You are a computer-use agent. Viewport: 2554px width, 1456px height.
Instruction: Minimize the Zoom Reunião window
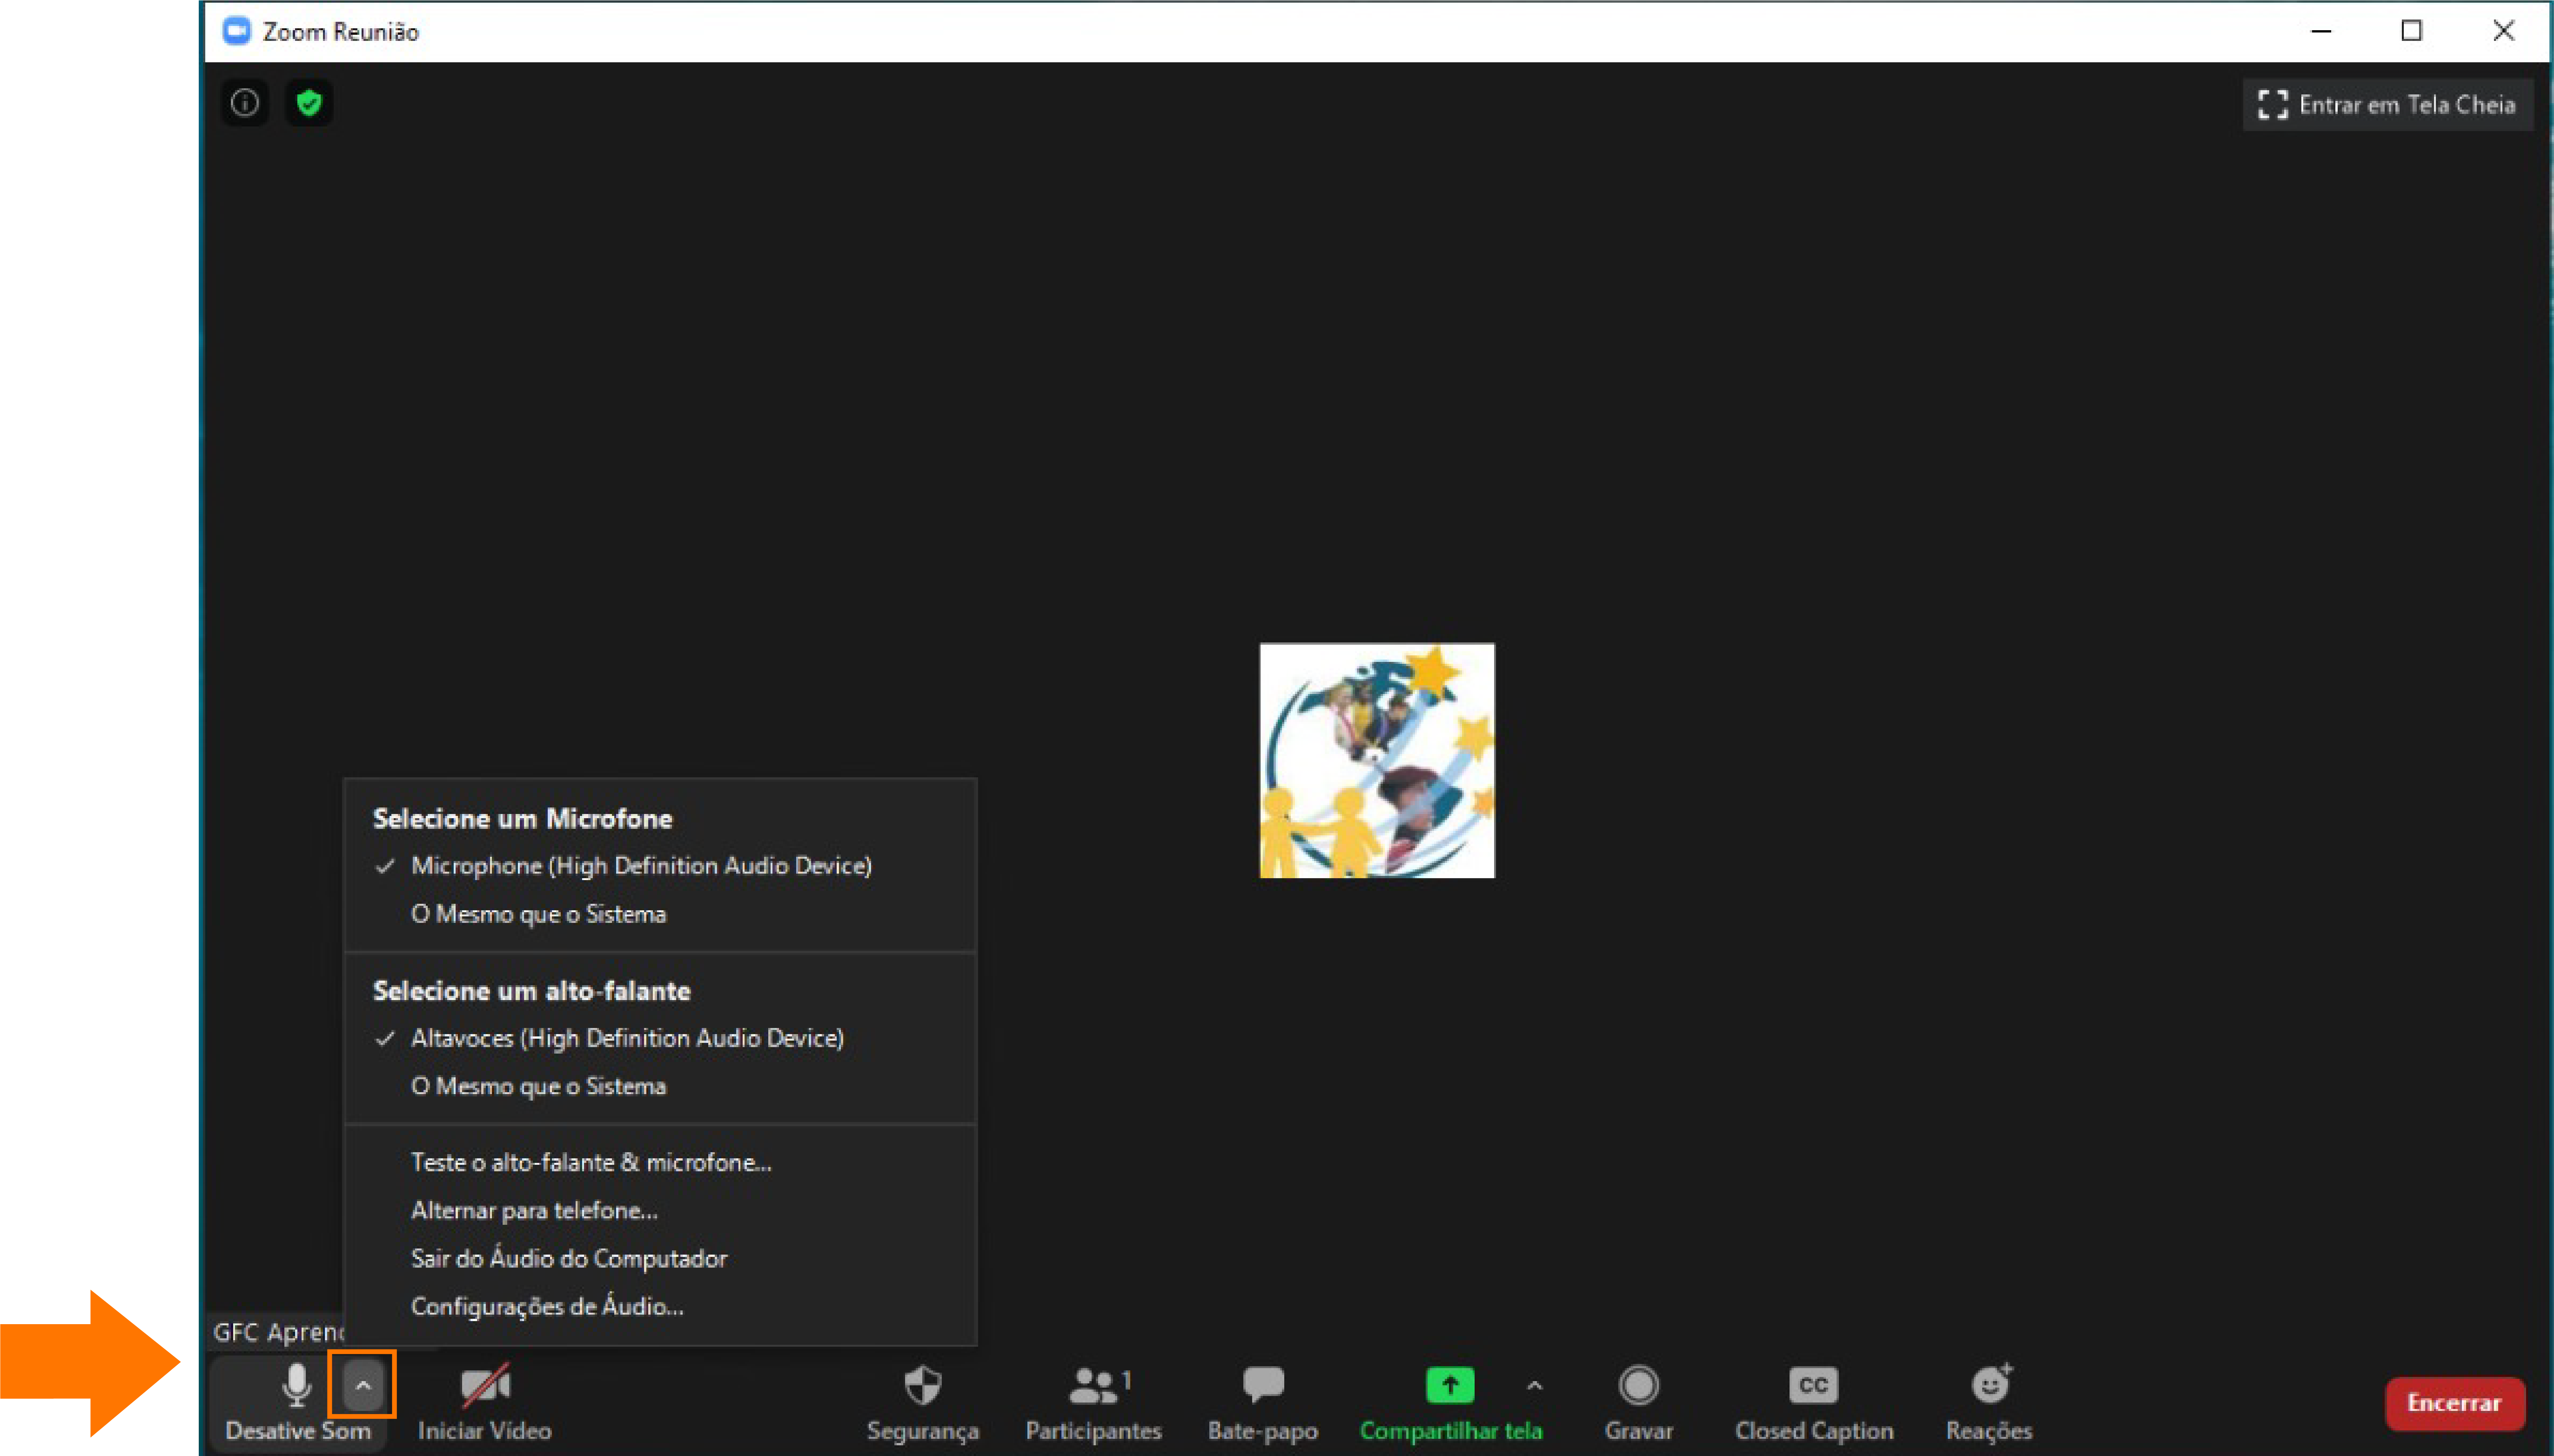pos(2321,31)
